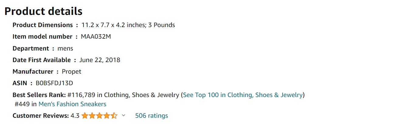Open See Top 100 in Clothing, Shoes & Jewelry

(x=243, y=95)
